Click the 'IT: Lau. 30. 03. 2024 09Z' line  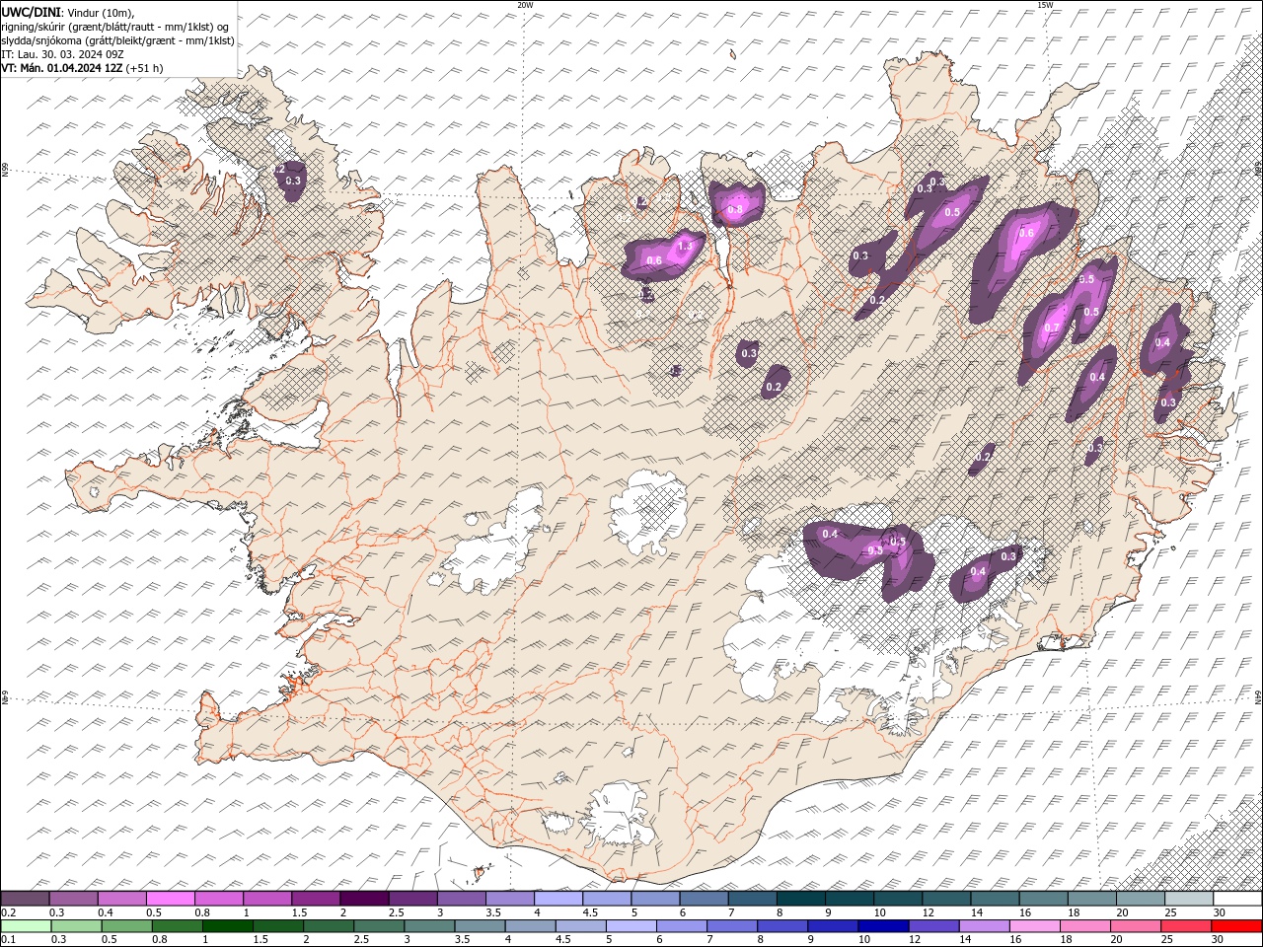click(x=62, y=54)
